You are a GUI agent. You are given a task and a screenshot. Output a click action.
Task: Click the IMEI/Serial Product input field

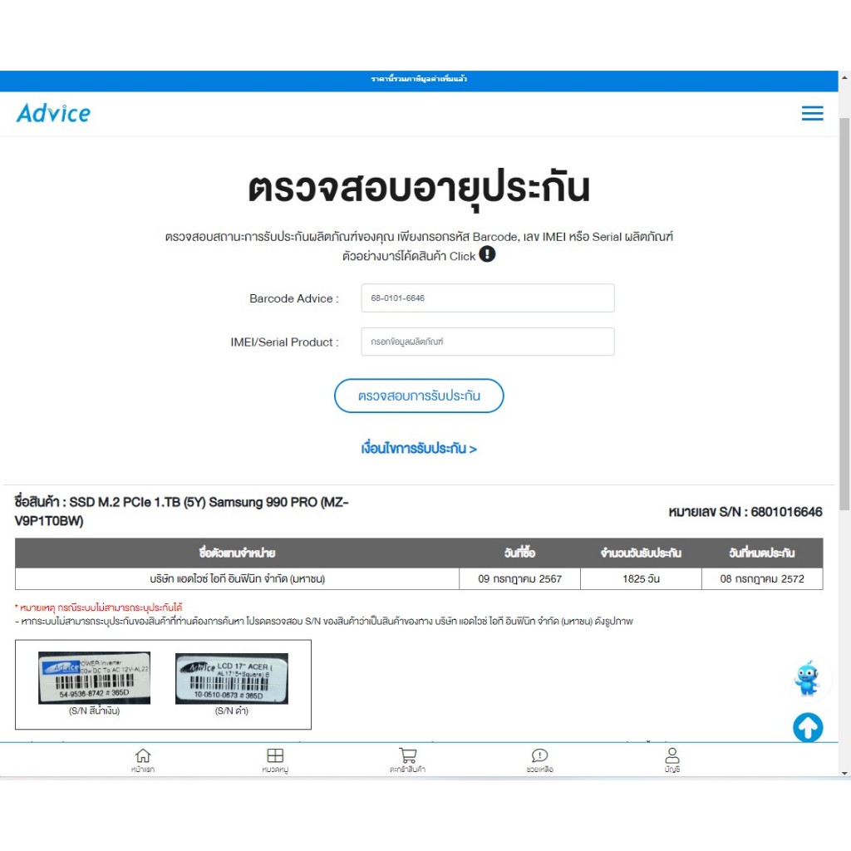[x=487, y=342]
